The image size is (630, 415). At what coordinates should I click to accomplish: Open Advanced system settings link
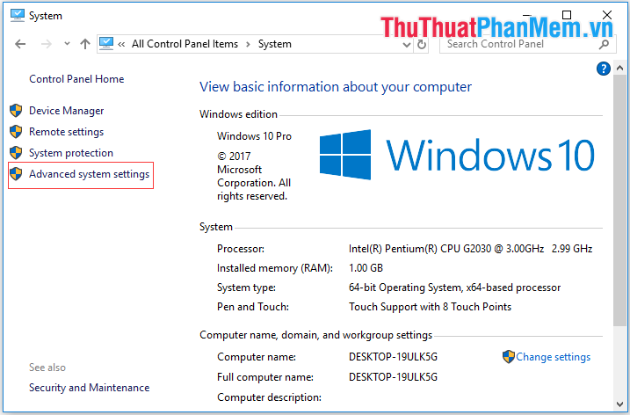90,174
